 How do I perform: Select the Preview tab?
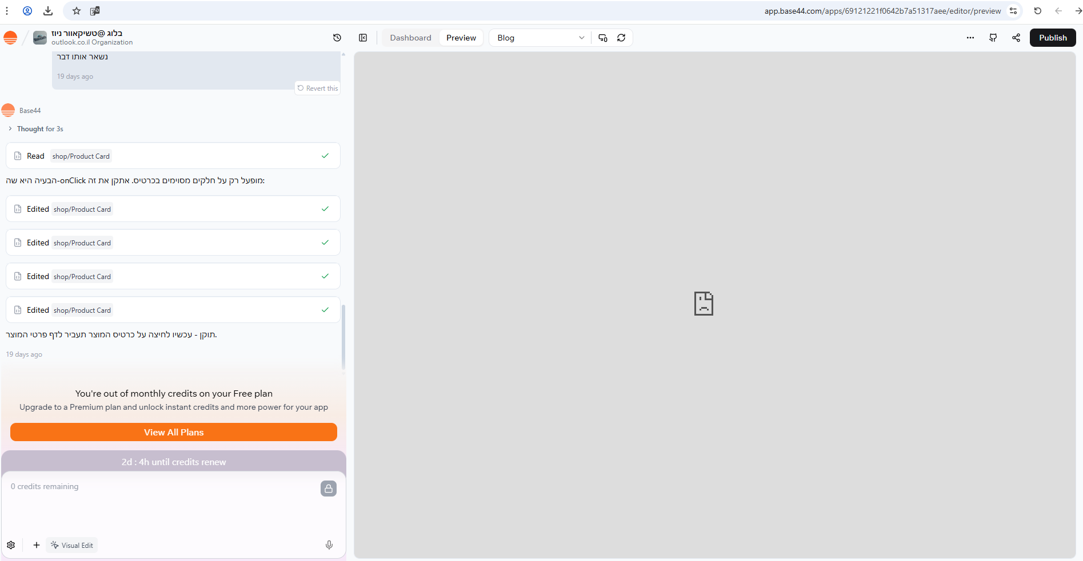461,38
